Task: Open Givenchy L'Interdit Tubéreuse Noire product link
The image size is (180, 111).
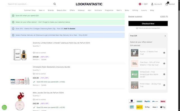Action: click(61, 43)
